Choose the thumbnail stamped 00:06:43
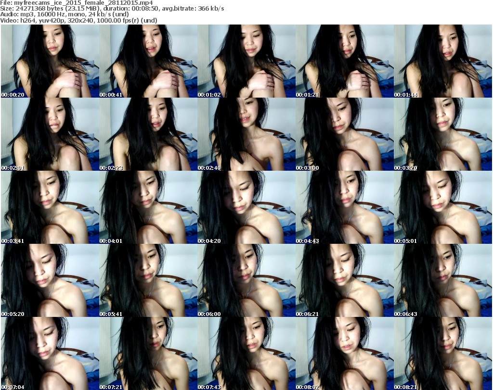 point(443,280)
